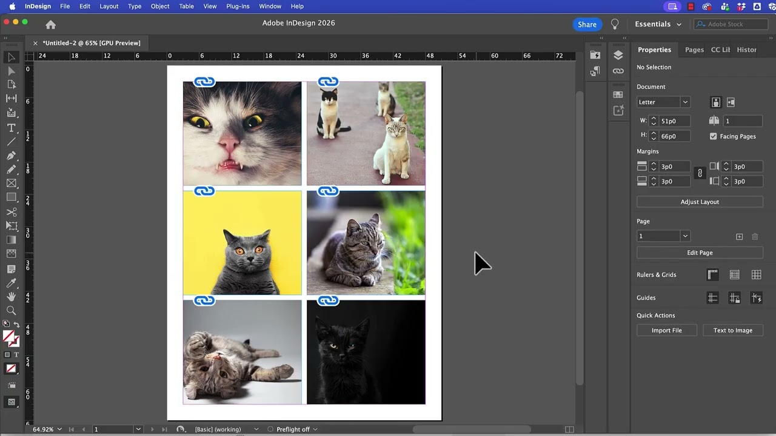
Task: Set landscape page orientation
Action: point(731,102)
